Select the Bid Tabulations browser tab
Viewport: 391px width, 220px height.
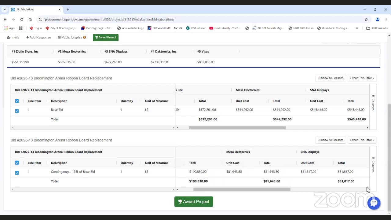pyautogui.click(x=36, y=9)
